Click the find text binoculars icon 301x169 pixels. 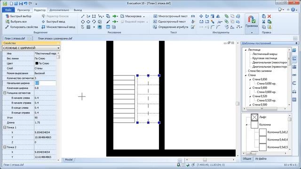pos(193,16)
